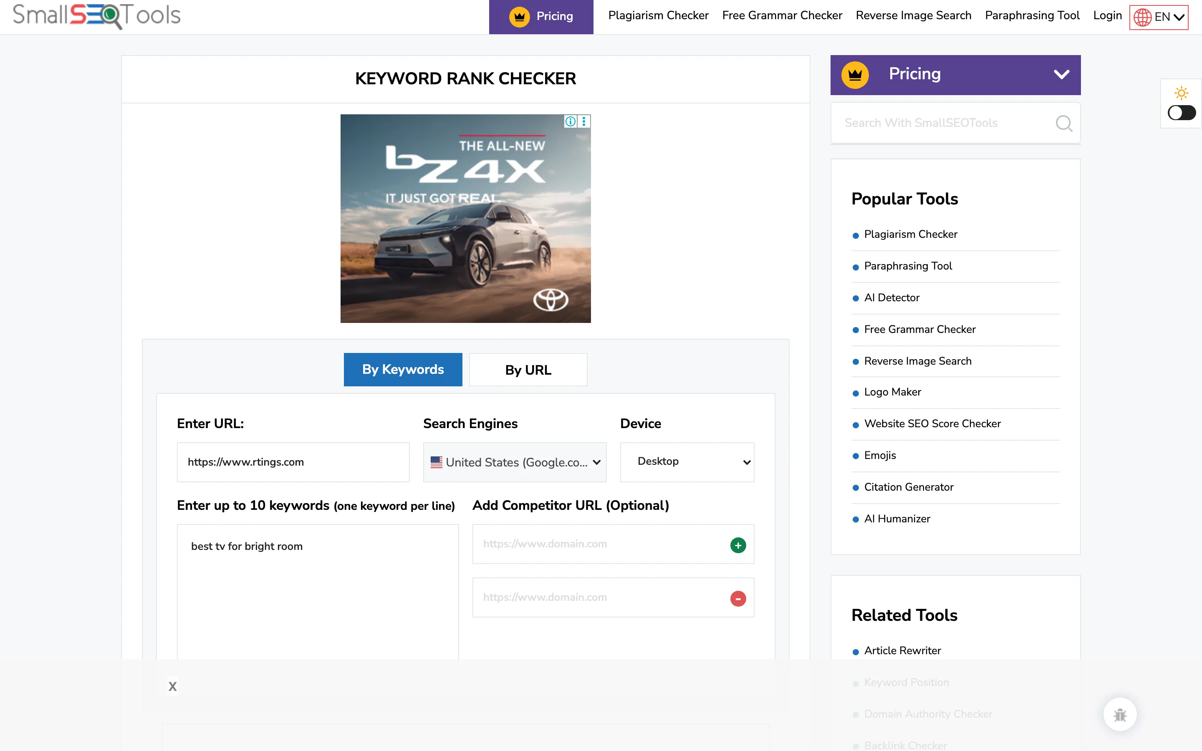The width and height of the screenshot is (1202, 751).
Task: Open Reverse Image Search in top navigation
Action: pyautogui.click(x=914, y=16)
